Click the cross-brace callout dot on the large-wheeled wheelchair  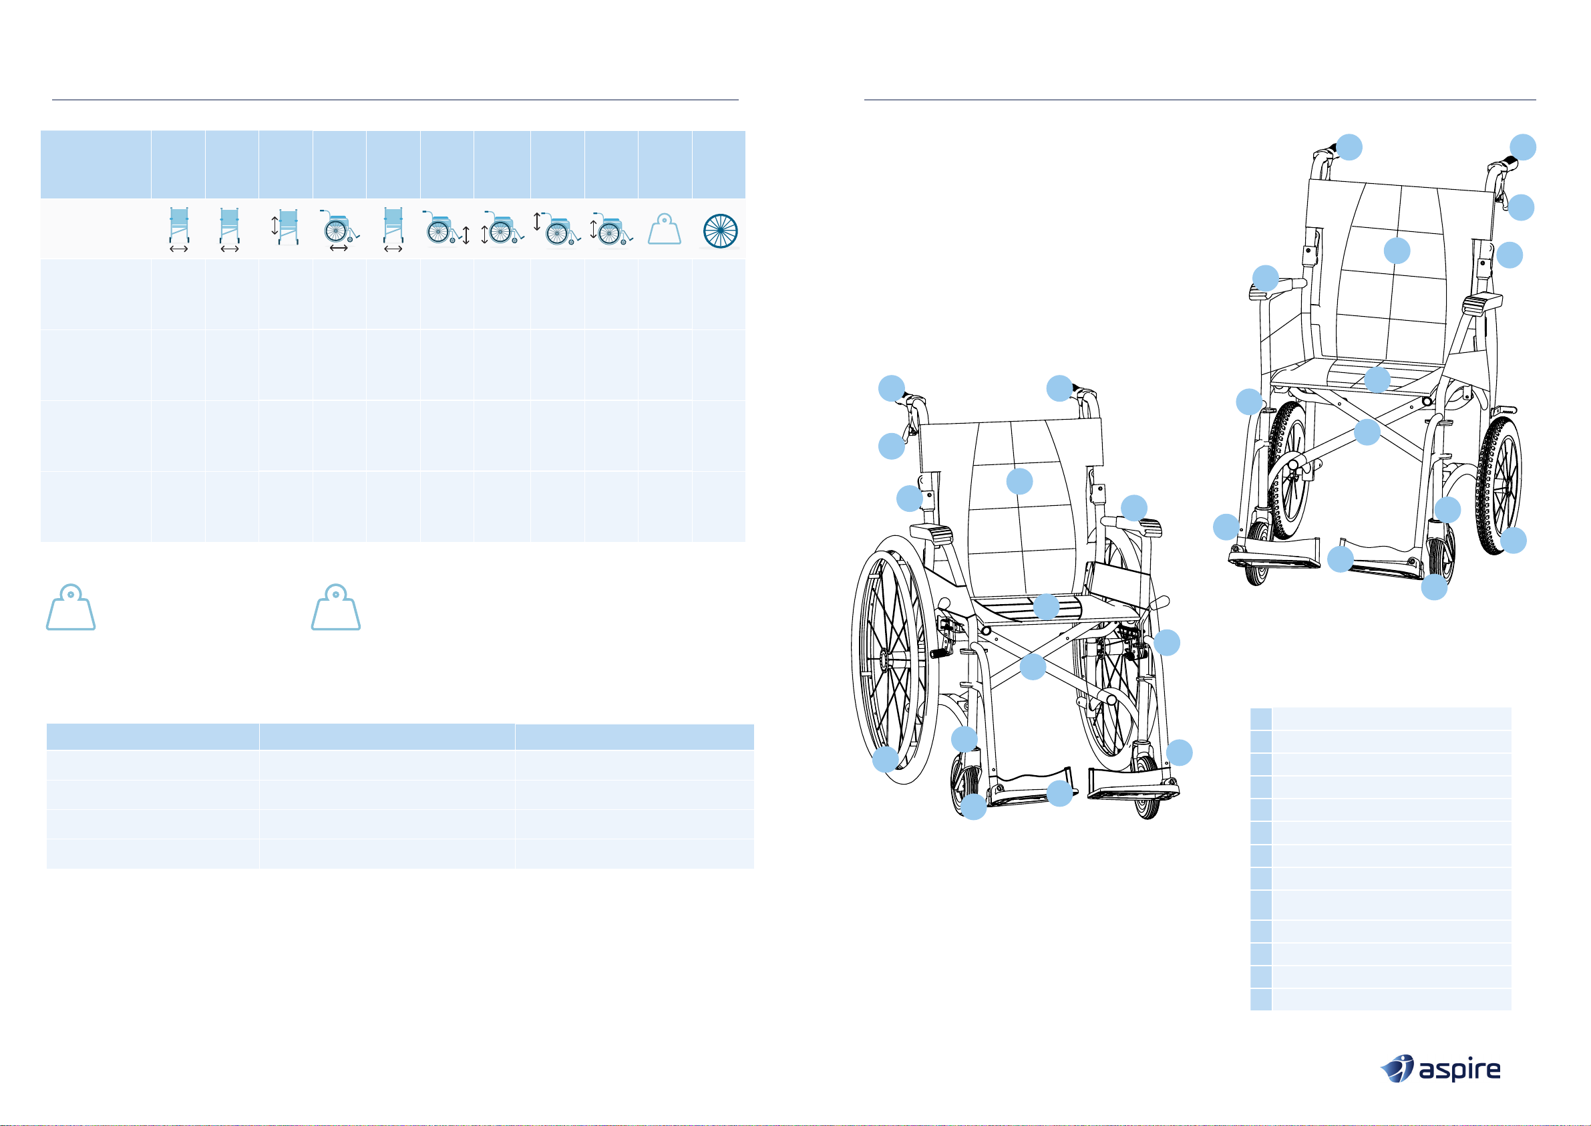(x=1033, y=666)
